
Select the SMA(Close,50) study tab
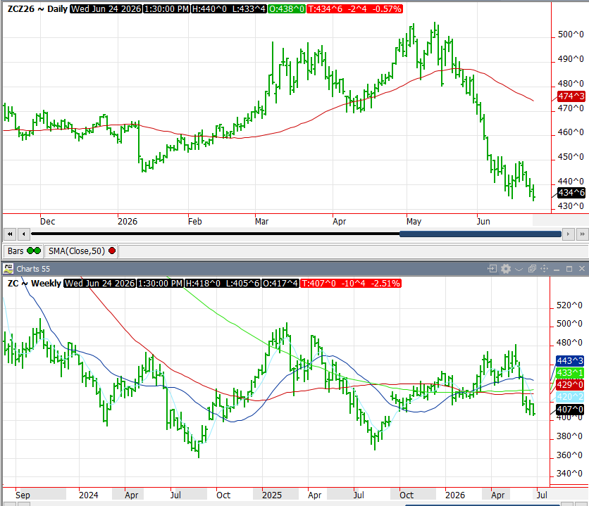click(81, 251)
